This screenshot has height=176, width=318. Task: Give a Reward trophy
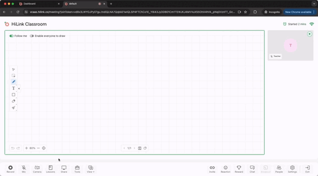(x=239, y=169)
